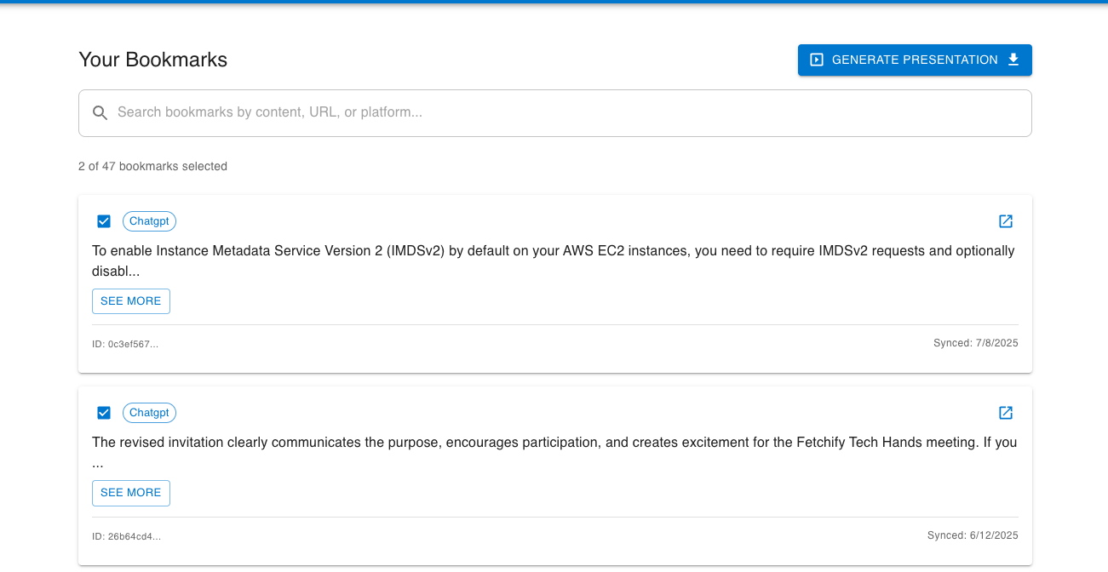Open the Fetchify bookmark external link icon
Screen dimensions: 1108x572
[x=1006, y=413]
